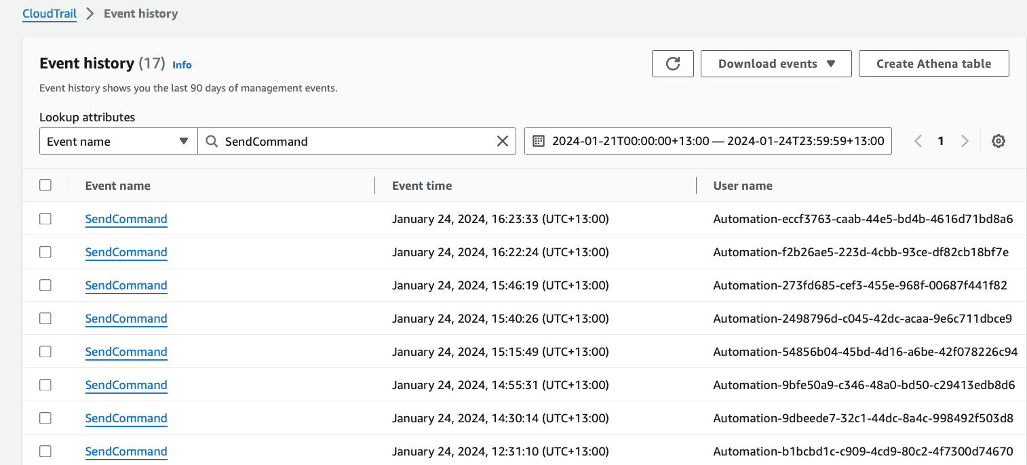The image size is (1027, 465).
Task: Click the Event name column header
Action: 118,186
